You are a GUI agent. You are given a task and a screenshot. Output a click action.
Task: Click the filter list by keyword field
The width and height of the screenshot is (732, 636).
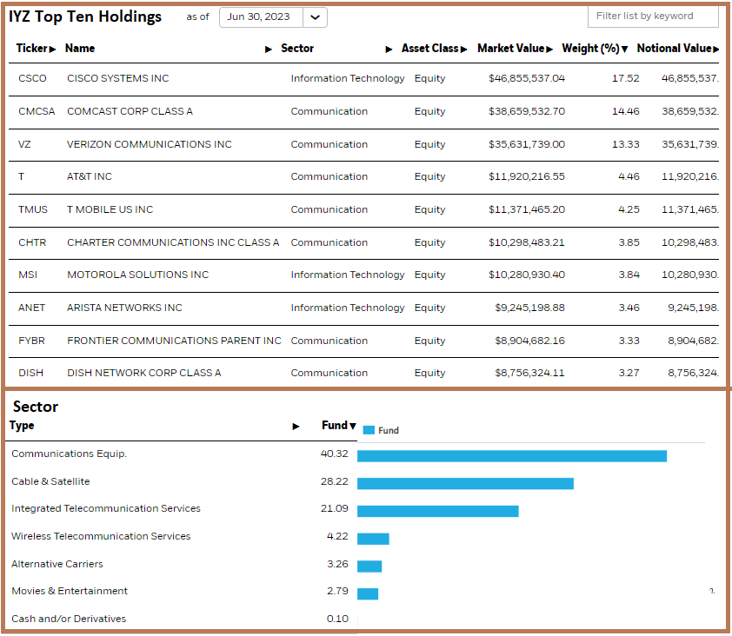(653, 16)
